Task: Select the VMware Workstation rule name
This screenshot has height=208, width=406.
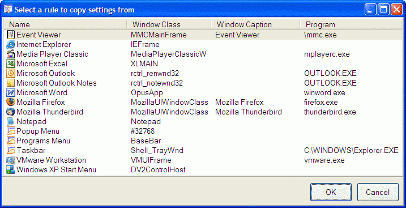Action: click(51, 160)
